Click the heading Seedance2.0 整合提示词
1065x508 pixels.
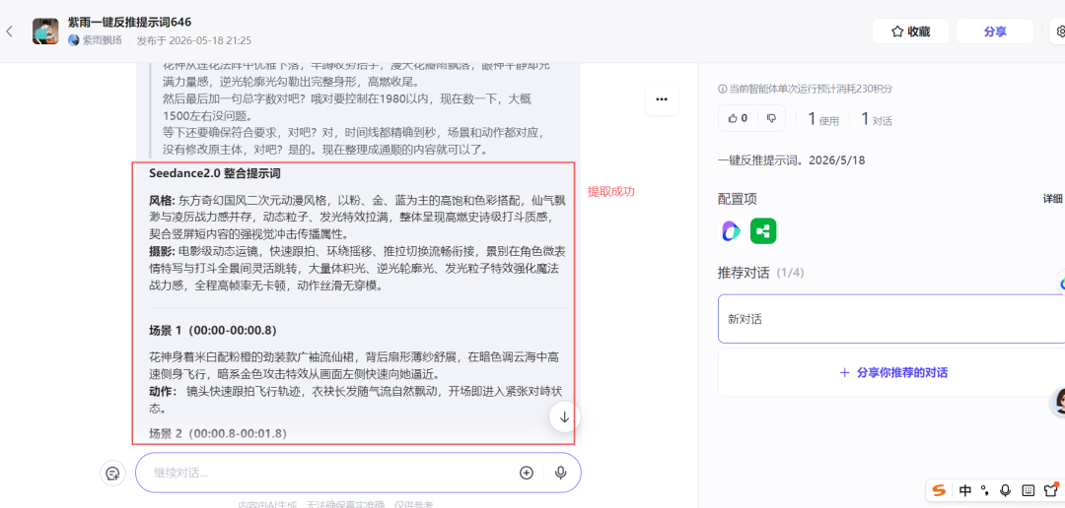215,173
